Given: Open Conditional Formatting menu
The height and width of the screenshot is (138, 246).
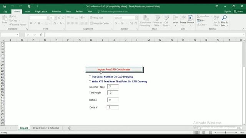Looking at the screenshot, I should tap(145, 21).
